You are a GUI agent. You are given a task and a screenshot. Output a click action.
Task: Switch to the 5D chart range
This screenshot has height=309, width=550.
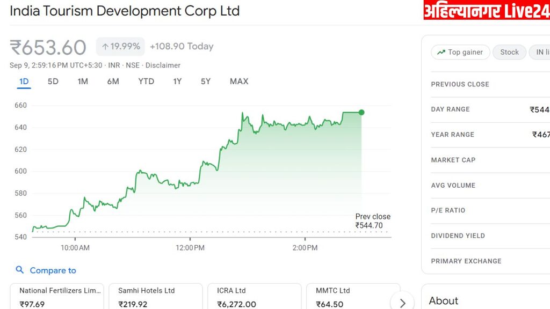coord(53,82)
